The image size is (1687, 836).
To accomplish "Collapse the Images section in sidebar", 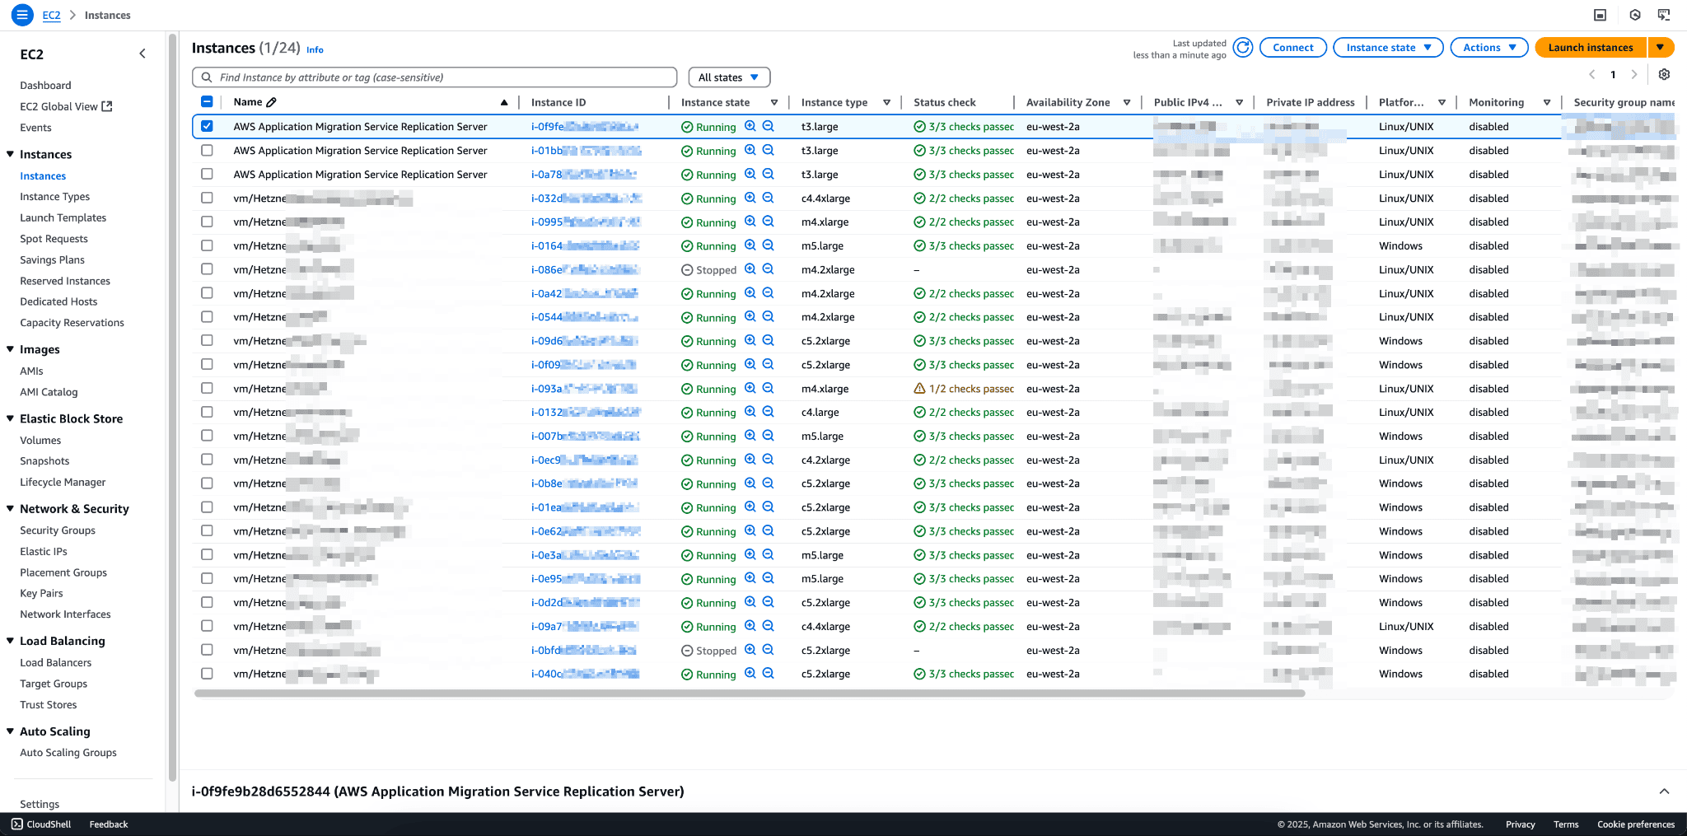I will (x=10, y=349).
